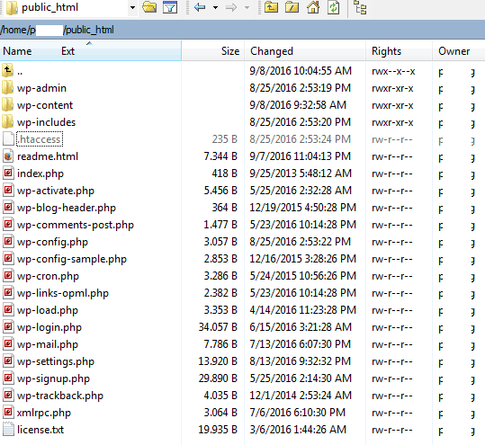Click date 9/25/2013 5:48:12 AM
Viewport: 485px width, 445px height.
(x=301, y=174)
